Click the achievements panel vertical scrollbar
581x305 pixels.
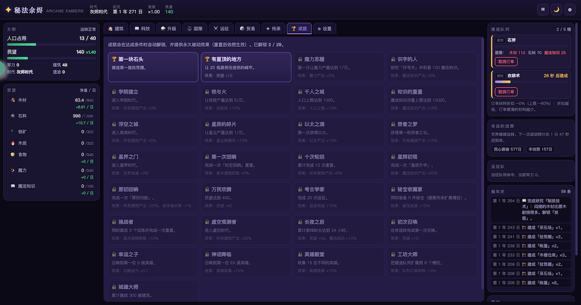tap(482, 163)
